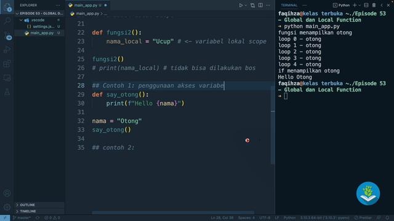Select Python 3.10.3 interpreter in status bar
Screen dimensions: 394x221
pyautogui.click(x=324, y=218)
